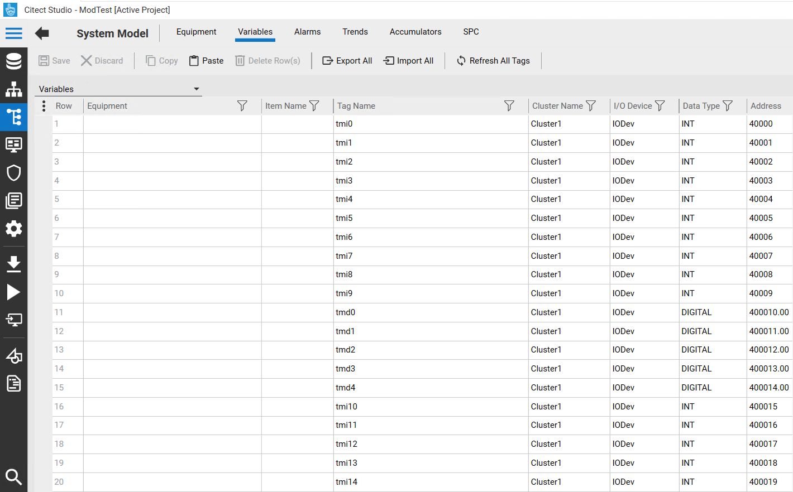This screenshot has height=492, width=793.
Task: Switch to the Alarms tab
Action: click(x=307, y=32)
